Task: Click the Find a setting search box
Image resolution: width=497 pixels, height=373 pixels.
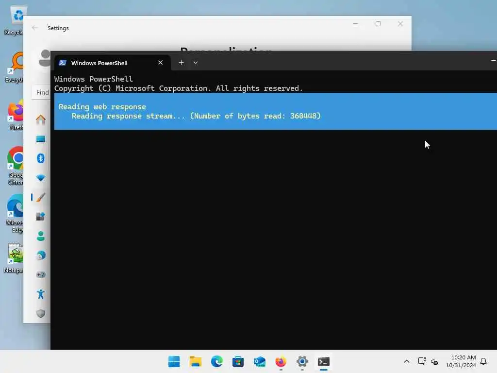Action: [41, 92]
